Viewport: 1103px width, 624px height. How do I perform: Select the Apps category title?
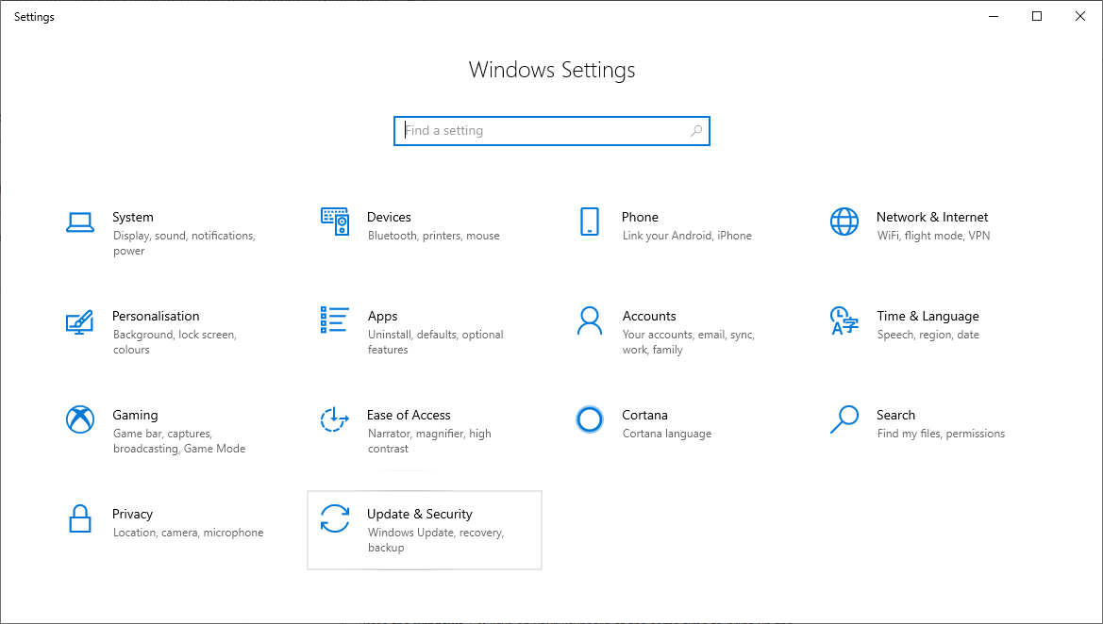383,316
